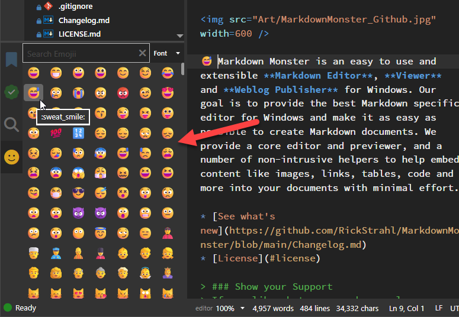Select .gitignore in the file tree

point(75,6)
